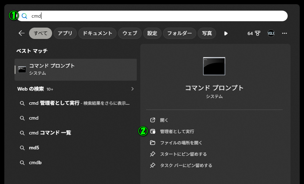This screenshot has height=184, width=304.
Task: Go back with the left arrow button
Action: pyautogui.click(x=21, y=33)
